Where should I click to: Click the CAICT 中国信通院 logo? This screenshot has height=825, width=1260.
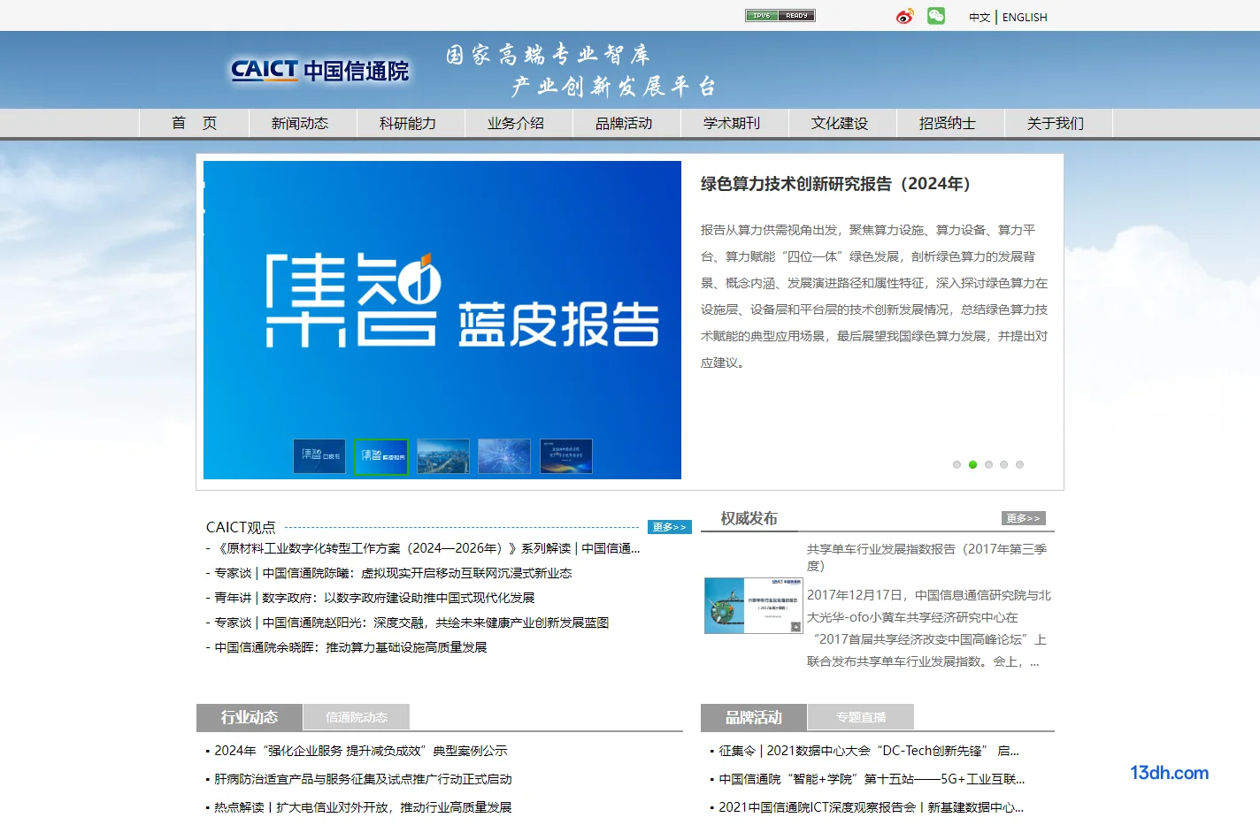319,71
